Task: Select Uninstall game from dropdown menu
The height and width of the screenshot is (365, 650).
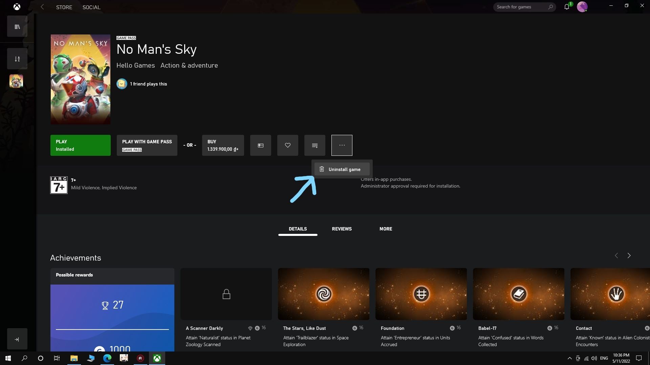Action: pos(342,169)
